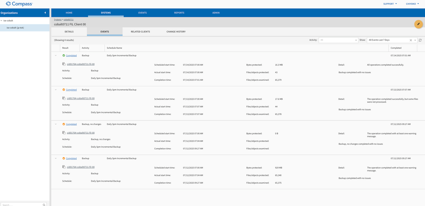This screenshot has width=425, height=206.
Task: Open Completed link for Backup, no changes event
Action: (71, 124)
